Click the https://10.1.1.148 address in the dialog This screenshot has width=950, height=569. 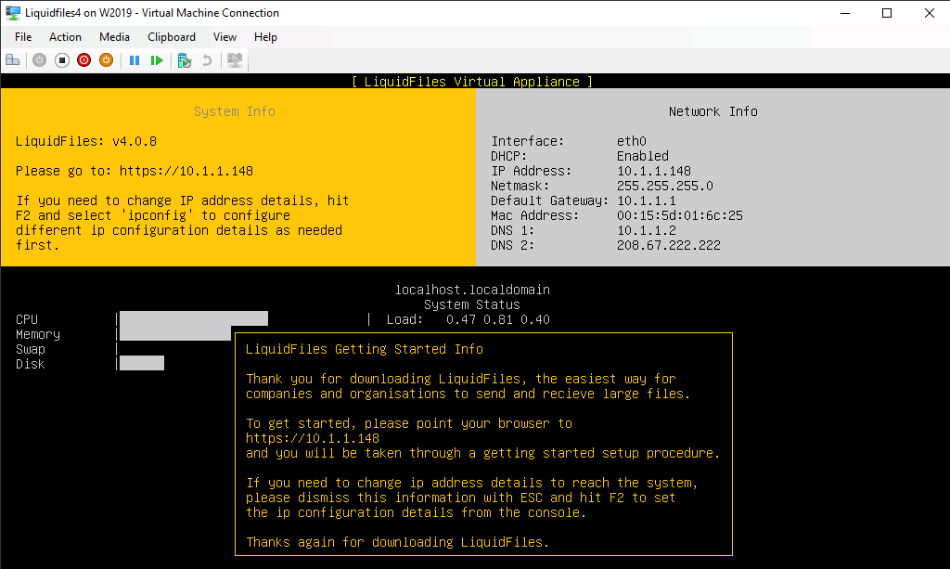pos(312,438)
